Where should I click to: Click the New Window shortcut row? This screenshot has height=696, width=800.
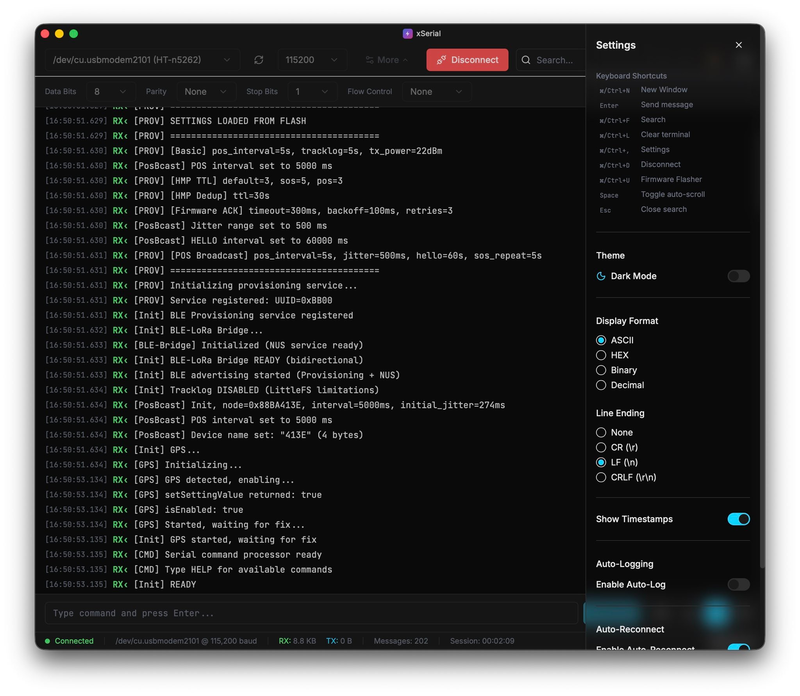click(643, 90)
